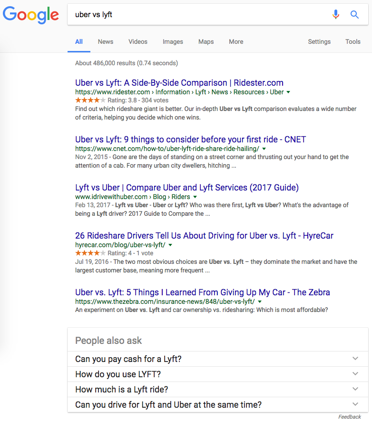
Task: Open dropdown arrow beside idrivewithuber.com URL
Action: click(195, 197)
